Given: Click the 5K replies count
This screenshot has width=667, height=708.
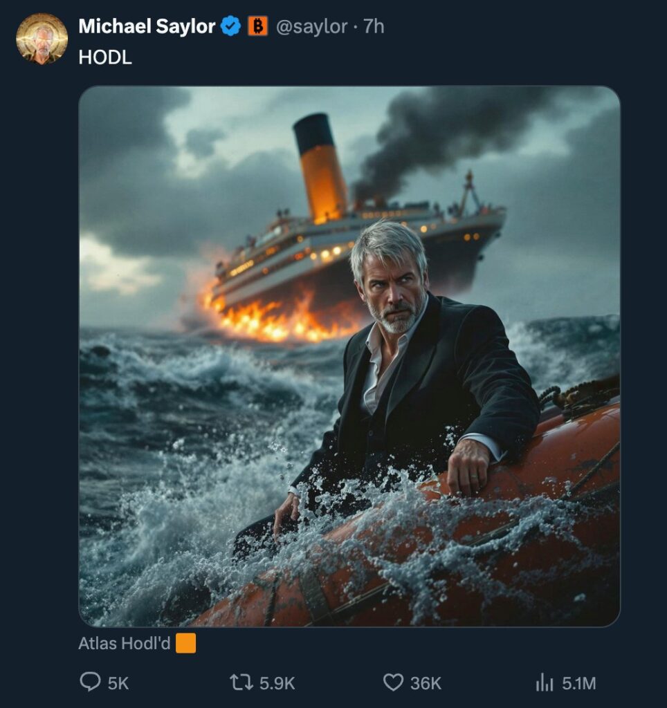Looking at the screenshot, I should point(118,683).
